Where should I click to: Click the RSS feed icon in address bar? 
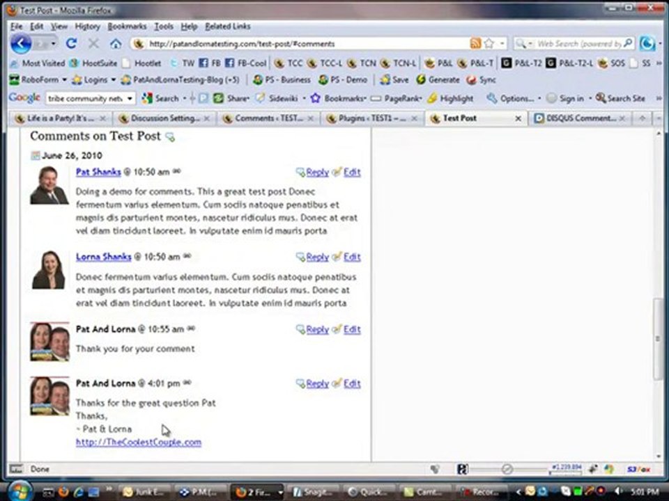pyautogui.click(x=475, y=43)
